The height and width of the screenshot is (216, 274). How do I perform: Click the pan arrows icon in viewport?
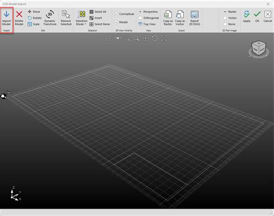(146, 38)
